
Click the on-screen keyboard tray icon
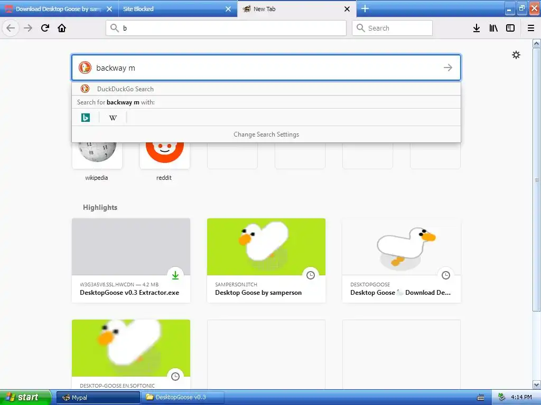coord(481,398)
